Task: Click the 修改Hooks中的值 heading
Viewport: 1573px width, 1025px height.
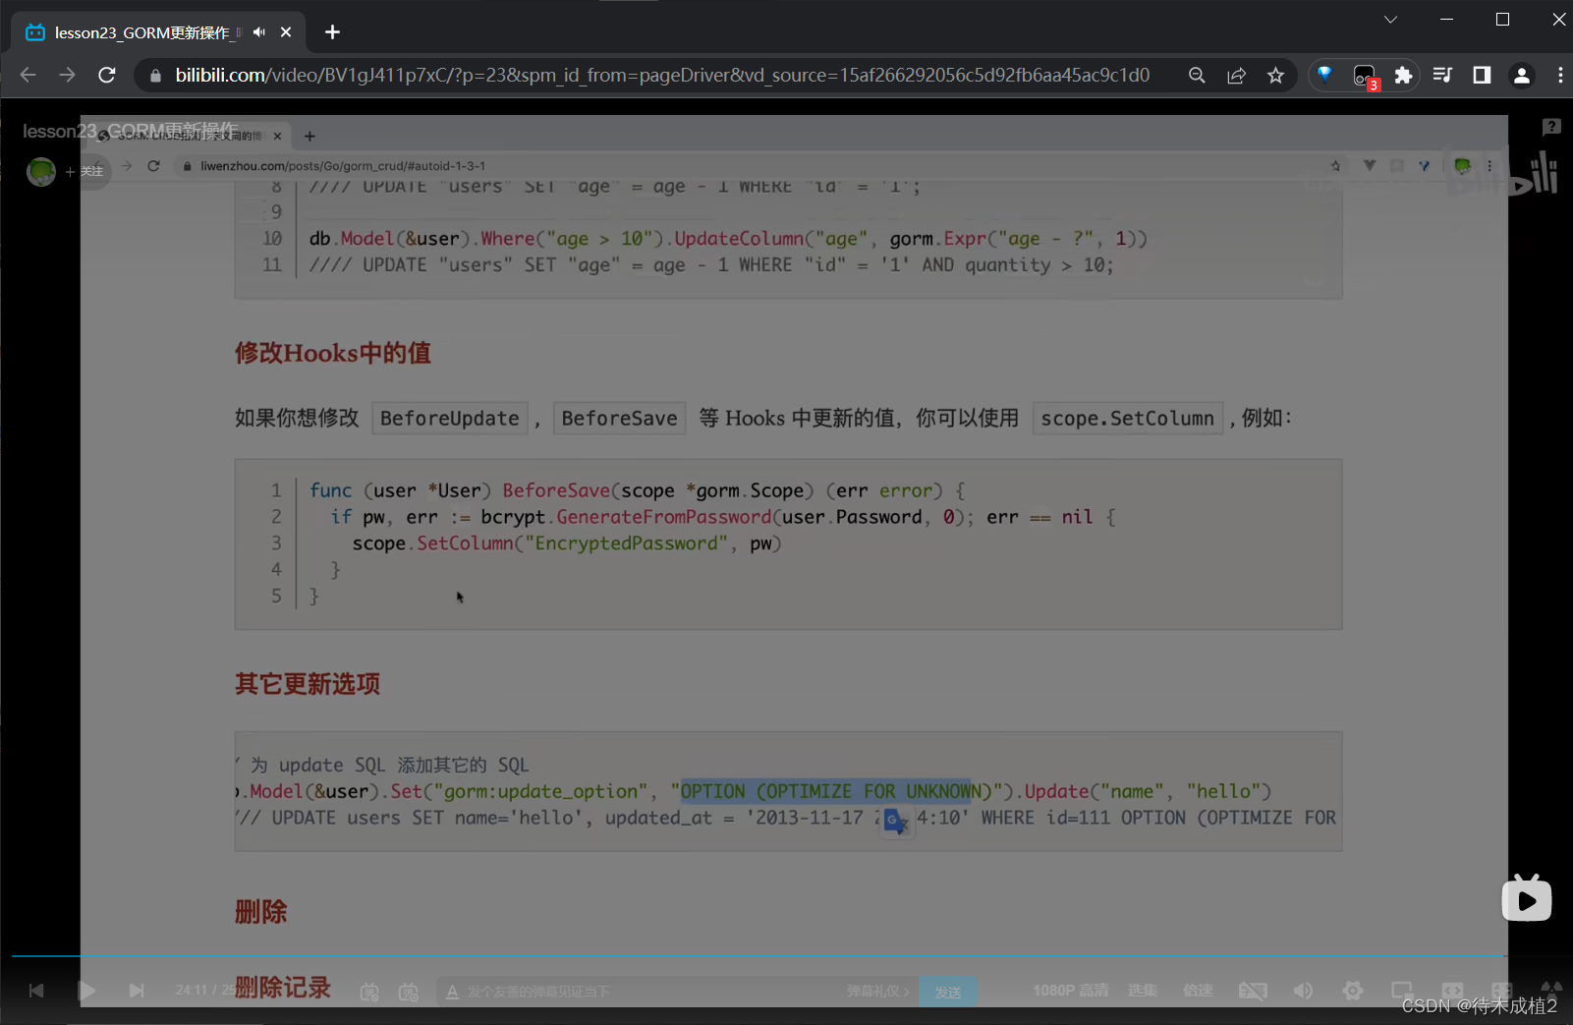Action: tap(333, 353)
